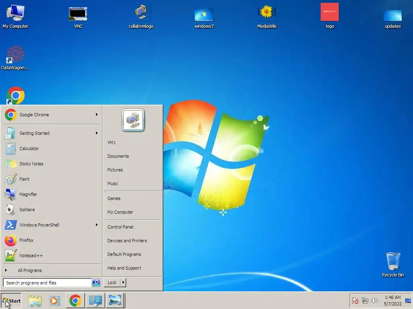
Task: Click the search magnifier button
Action: [96, 283]
